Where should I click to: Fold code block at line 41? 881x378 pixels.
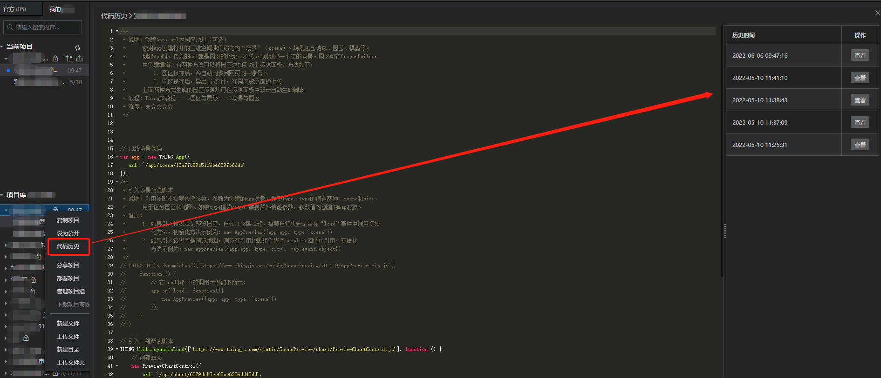[x=116, y=366]
